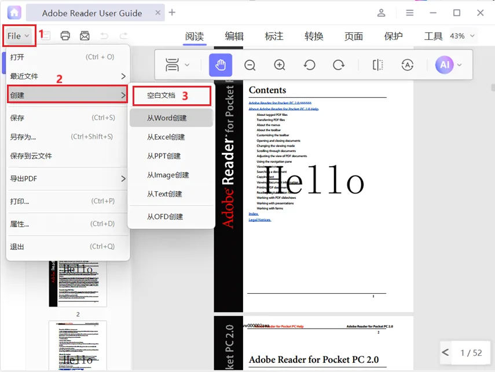Switch to the 标注 tab

click(x=274, y=37)
